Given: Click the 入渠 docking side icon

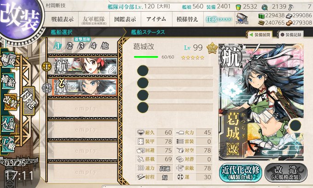Looking at the screenshot, I should click(8, 124).
